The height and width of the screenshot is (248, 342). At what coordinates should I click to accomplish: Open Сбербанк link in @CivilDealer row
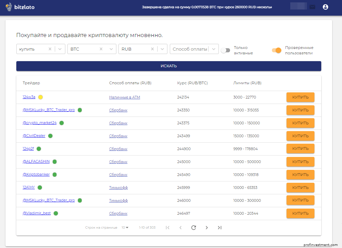[118, 136]
